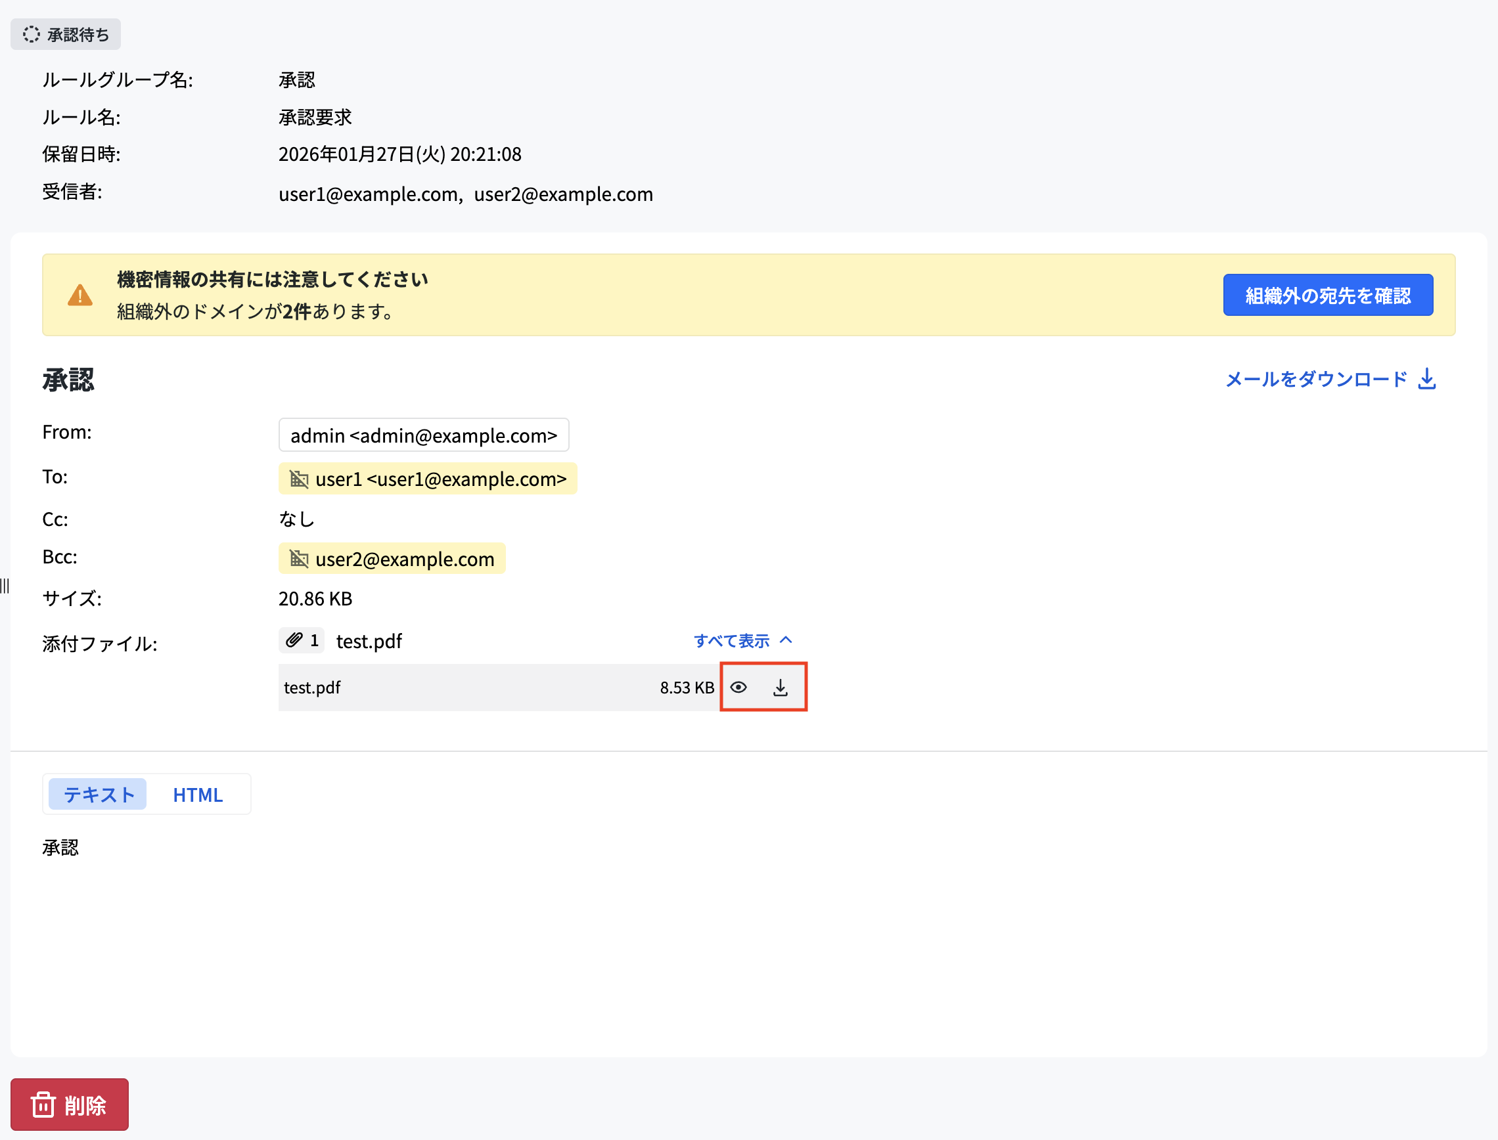This screenshot has width=1498, height=1140.
Task: Click the To recipient user1 chip
Action: tap(428, 478)
